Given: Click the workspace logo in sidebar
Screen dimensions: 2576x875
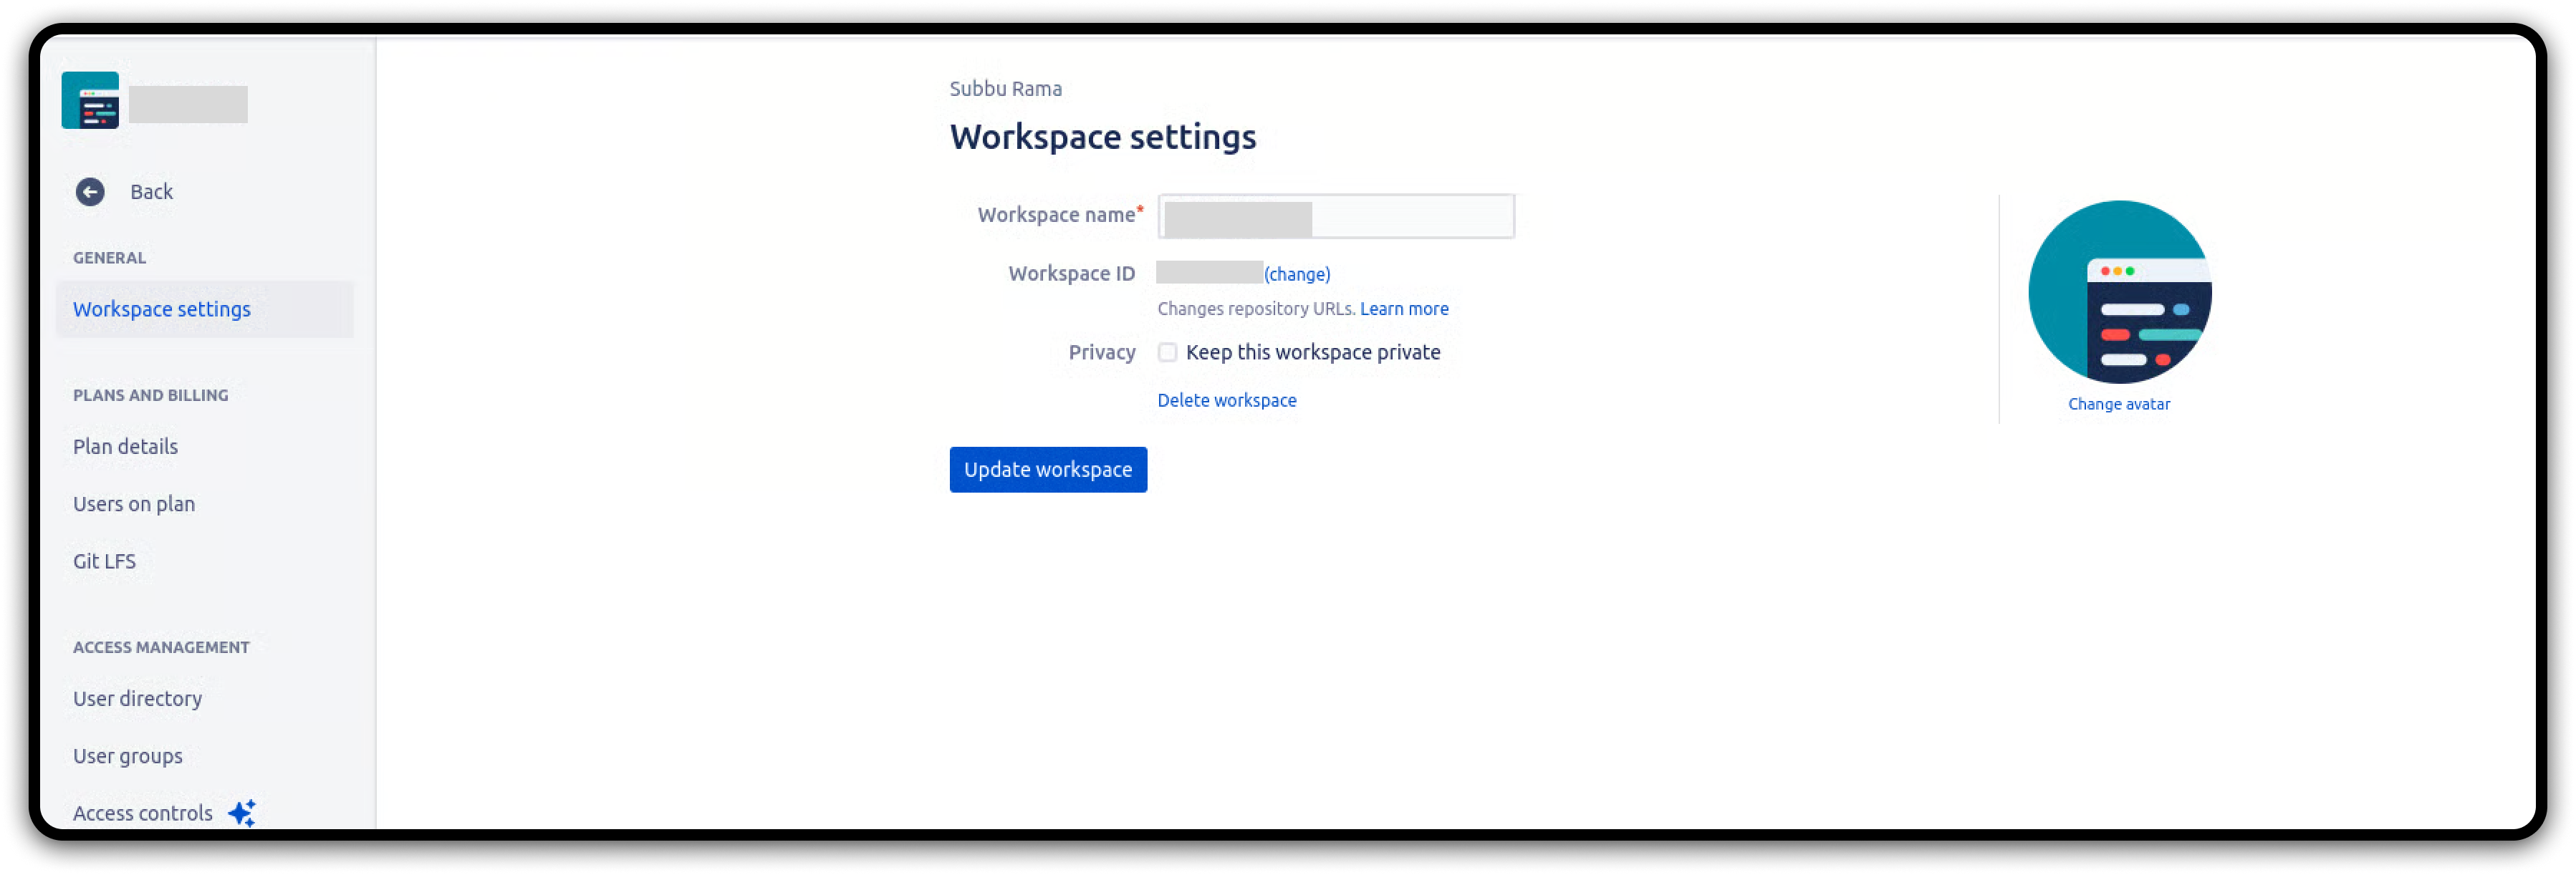Looking at the screenshot, I should (x=90, y=100).
